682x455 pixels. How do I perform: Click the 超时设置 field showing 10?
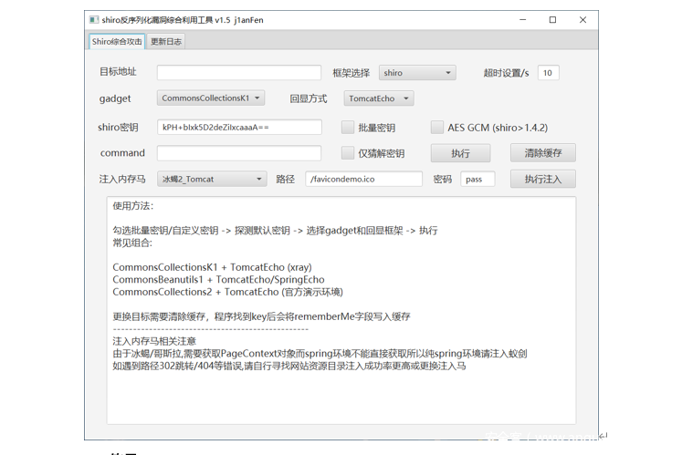click(548, 73)
